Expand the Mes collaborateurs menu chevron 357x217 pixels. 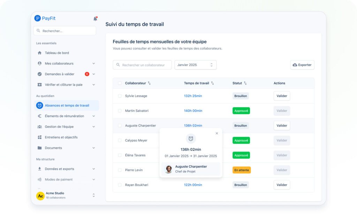[93, 63]
